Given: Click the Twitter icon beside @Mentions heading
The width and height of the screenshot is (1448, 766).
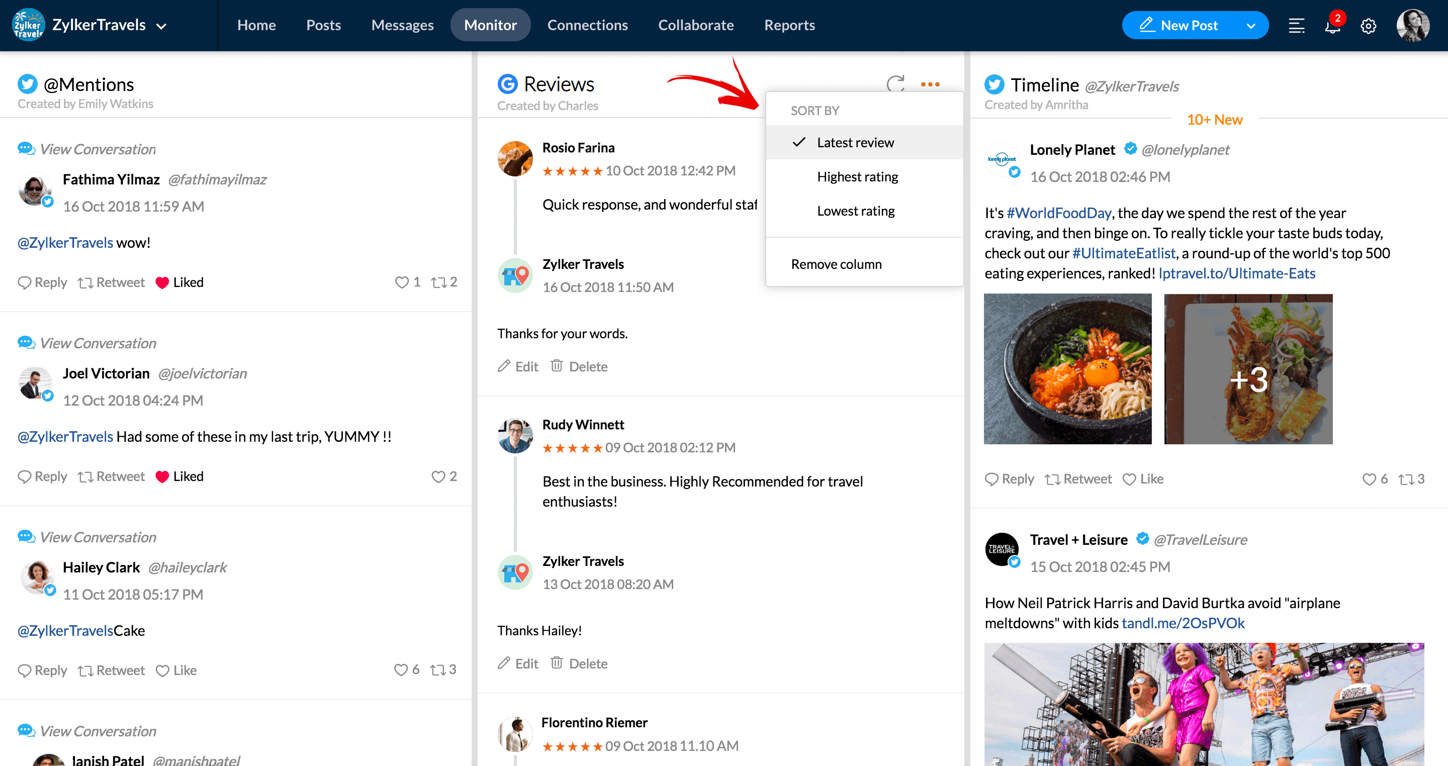Looking at the screenshot, I should (28, 84).
